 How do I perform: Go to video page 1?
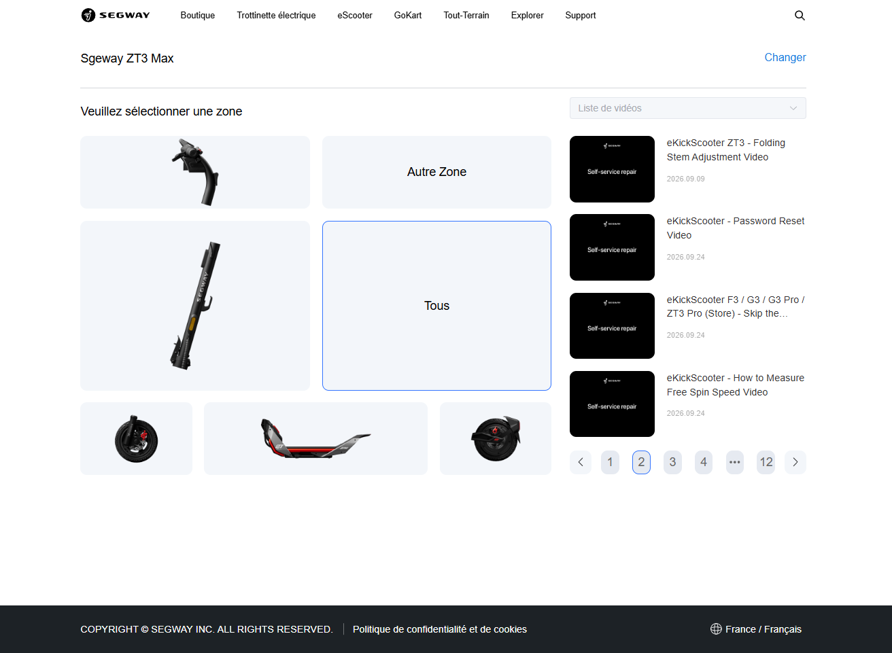coord(610,462)
